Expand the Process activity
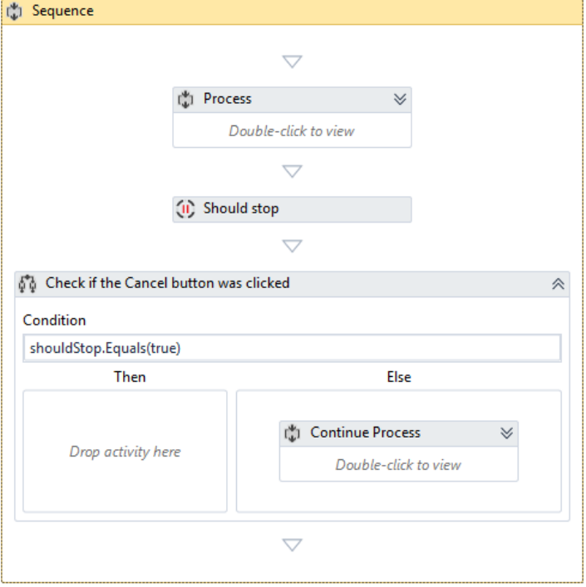This screenshot has width=586, height=587. coord(400,100)
